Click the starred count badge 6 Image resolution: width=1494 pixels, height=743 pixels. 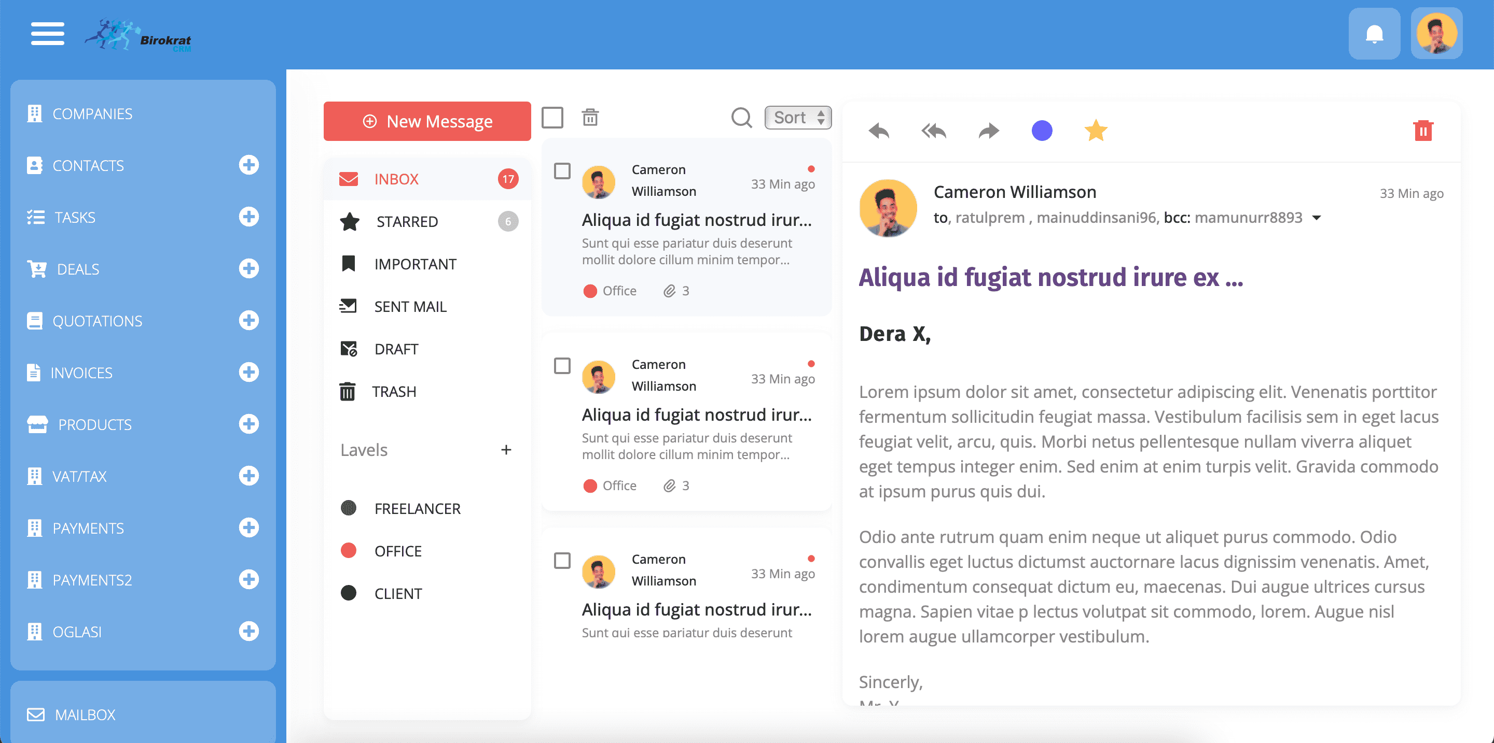508,221
